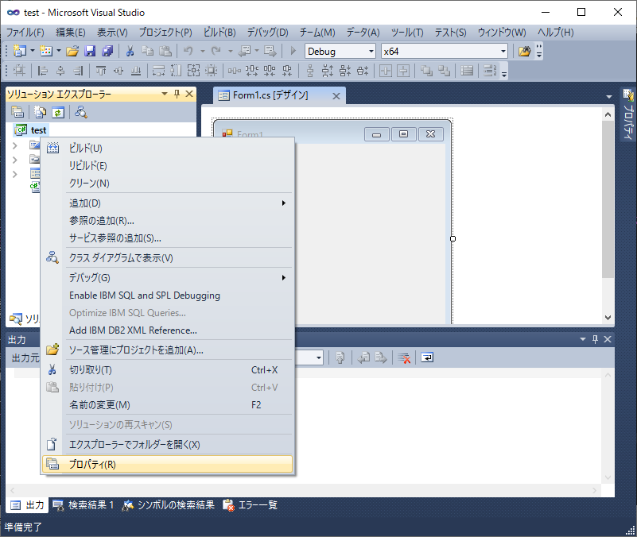Click the Align to Grid layout icon

19,71
